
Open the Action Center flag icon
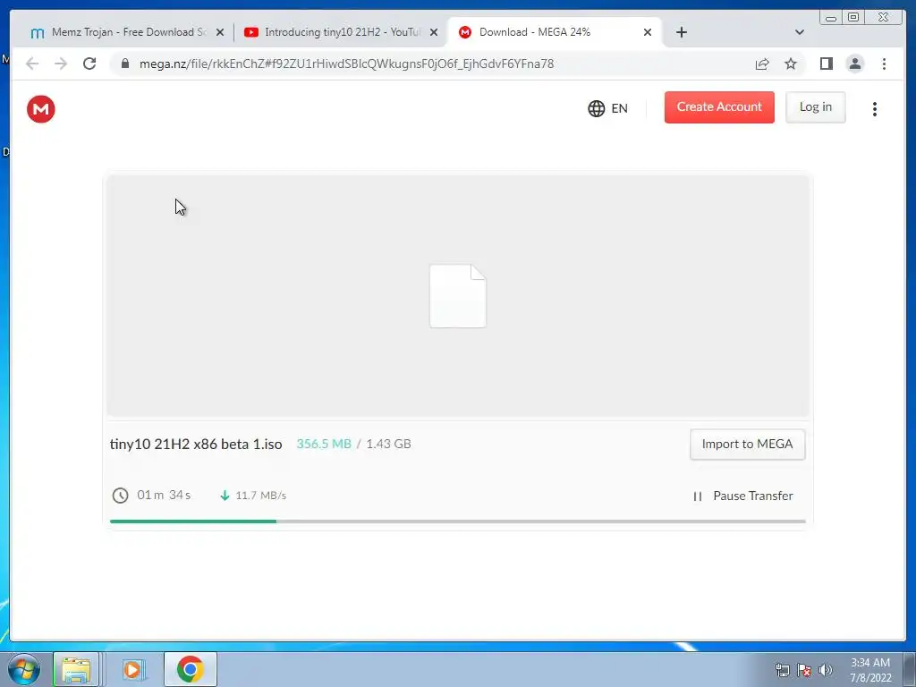pyautogui.click(x=804, y=670)
